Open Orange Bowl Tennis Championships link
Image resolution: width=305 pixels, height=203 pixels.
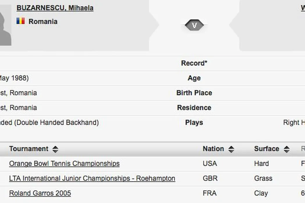click(x=64, y=164)
